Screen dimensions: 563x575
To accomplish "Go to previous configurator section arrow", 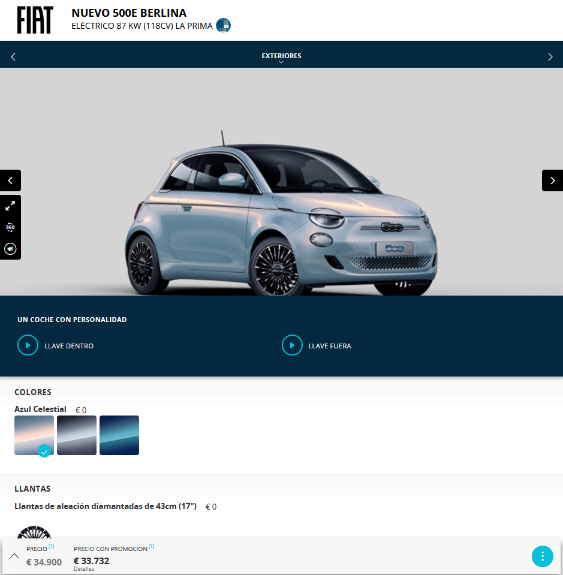I will click(x=13, y=57).
